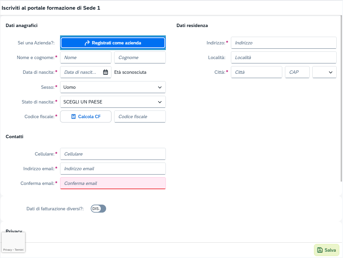Image resolution: width=343 pixels, height=258 pixels.
Task: Open the Stato di nascita country dropdown
Action: (113, 102)
